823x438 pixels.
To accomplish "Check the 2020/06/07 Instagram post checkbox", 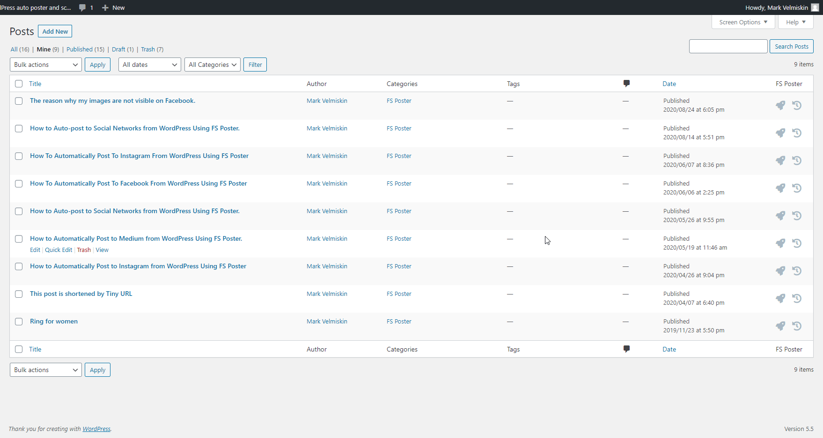I will [19, 156].
